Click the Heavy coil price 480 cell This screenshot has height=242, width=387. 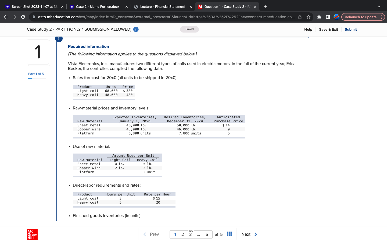(x=130, y=95)
